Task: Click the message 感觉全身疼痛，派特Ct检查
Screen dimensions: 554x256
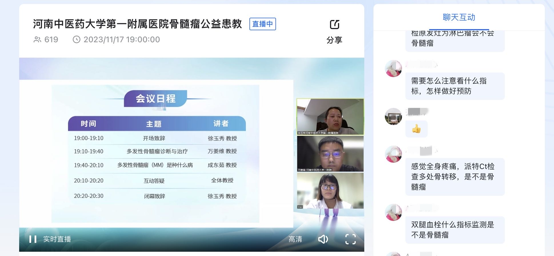Action: click(x=455, y=177)
